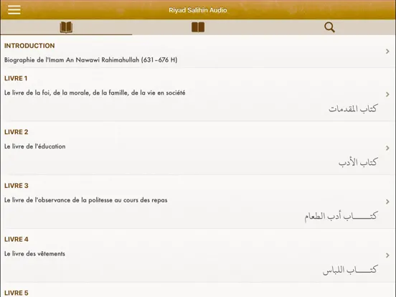Select the LIVRE 2 heading
396x297 pixels.
(x=16, y=132)
